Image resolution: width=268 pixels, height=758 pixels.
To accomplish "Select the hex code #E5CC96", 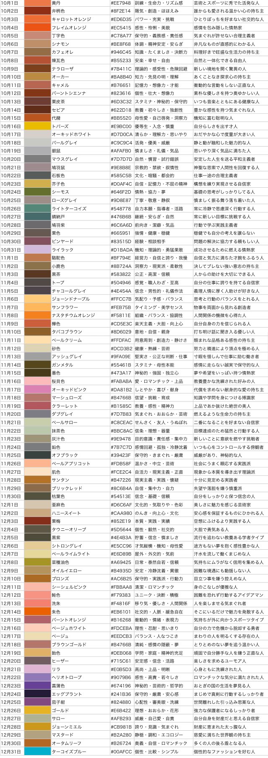I will point(121,546).
